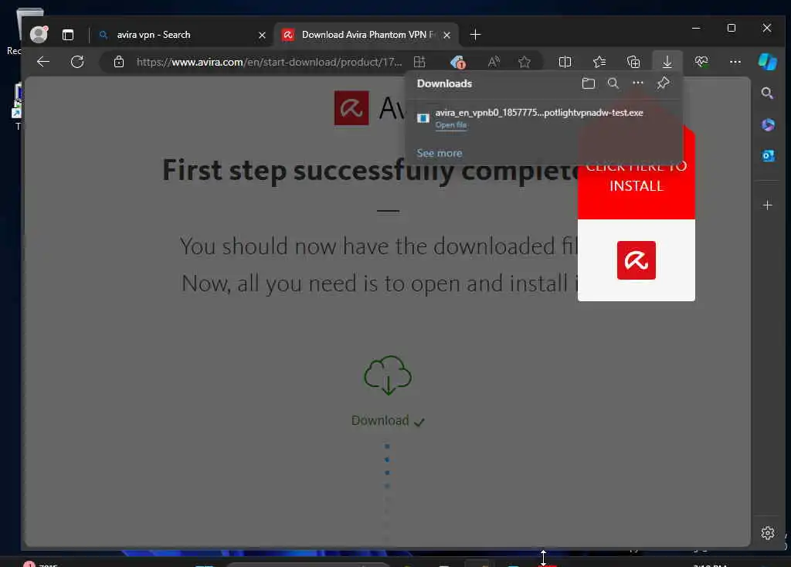The image size is (791, 567).
Task: Click the avira.com address bar URL
Action: pos(269,62)
